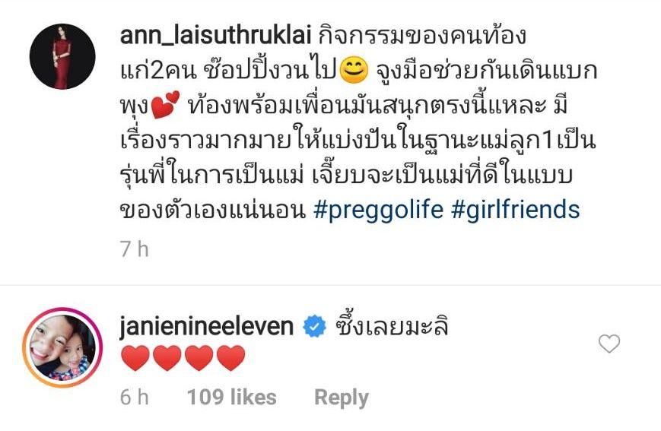The image size is (661, 431).
Task: View janienineeleven's story from the ringed avatar
Action: [x=62, y=347]
